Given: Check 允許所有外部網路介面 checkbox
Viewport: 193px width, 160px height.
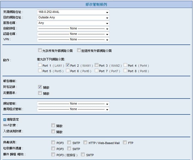Looking at the screenshot, I should click(40, 50).
